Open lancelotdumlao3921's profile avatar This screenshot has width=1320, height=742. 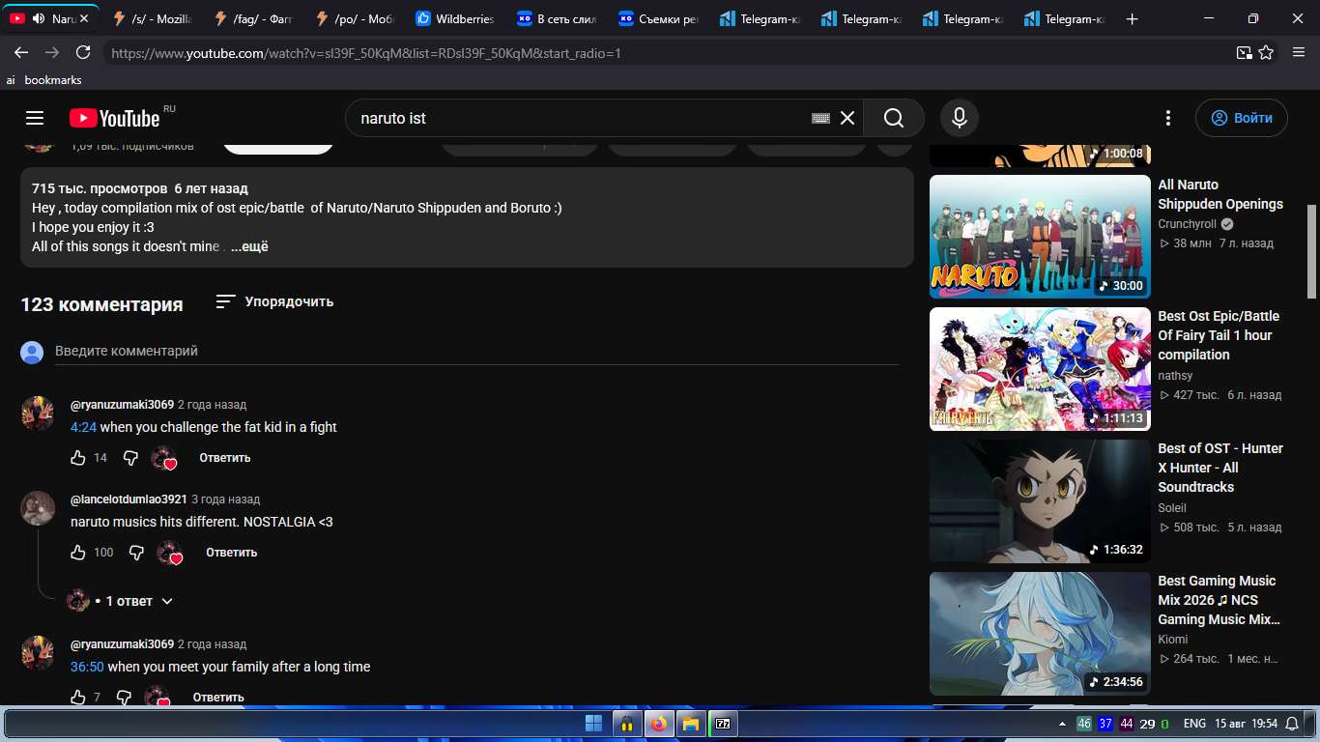pos(39,508)
